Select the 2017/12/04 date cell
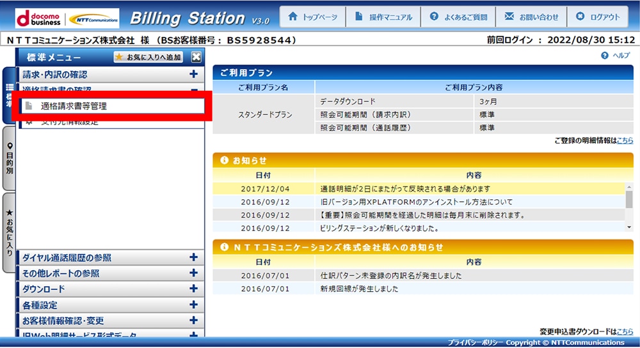The image size is (640, 348). 264,189
